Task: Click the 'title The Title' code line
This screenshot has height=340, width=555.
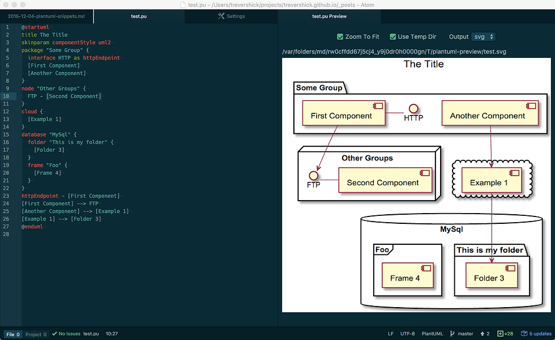Action: tap(45, 35)
